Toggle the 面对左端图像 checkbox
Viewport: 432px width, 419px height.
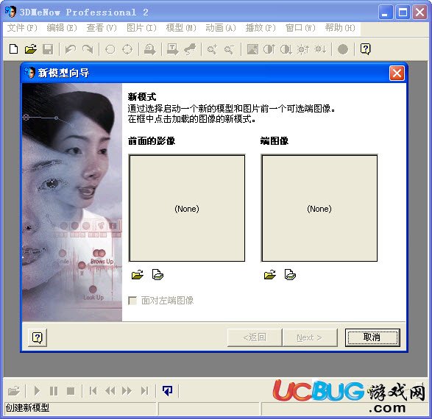132,301
